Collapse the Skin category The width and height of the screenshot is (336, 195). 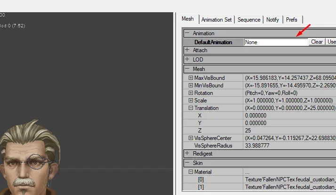[187, 163]
